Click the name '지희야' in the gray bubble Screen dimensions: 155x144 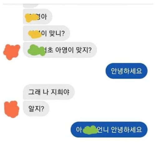pos(60,92)
